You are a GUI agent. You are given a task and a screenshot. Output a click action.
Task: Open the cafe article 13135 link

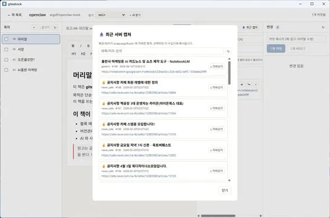click(139, 176)
